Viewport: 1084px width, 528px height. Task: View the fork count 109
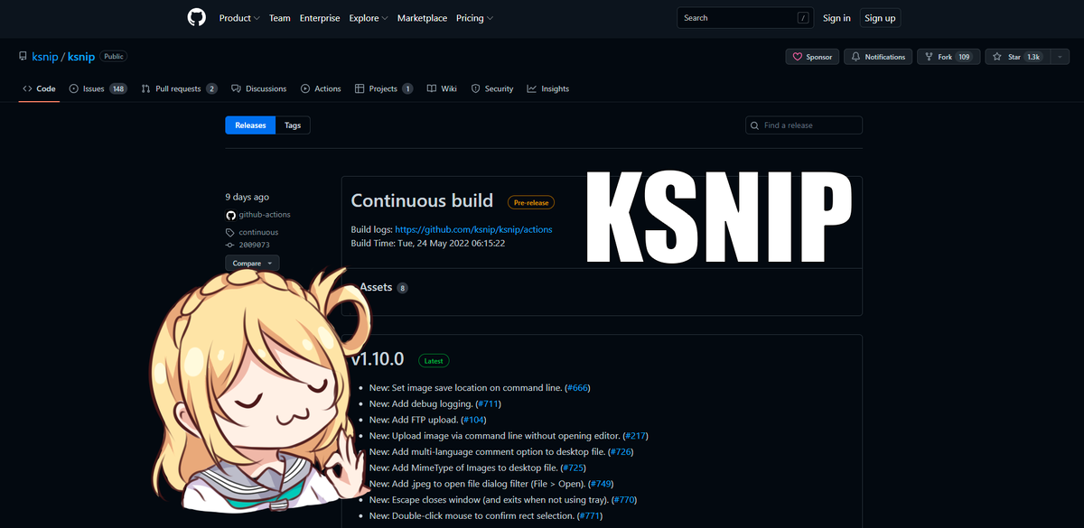964,57
